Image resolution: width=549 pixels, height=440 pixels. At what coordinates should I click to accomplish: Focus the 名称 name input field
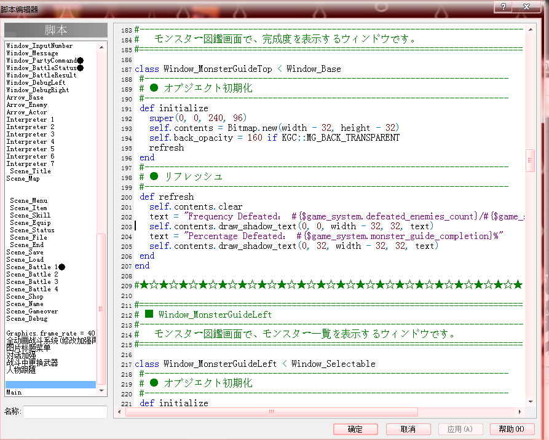pos(65,412)
